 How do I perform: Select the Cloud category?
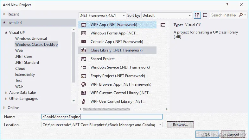(20, 69)
